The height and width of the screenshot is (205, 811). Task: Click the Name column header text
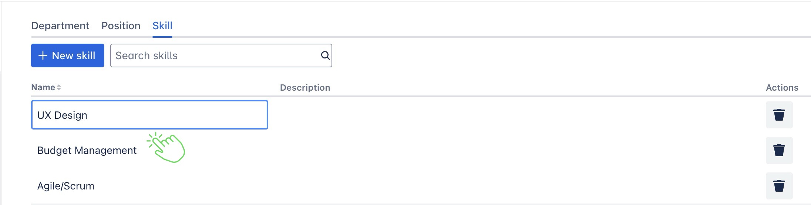click(43, 88)
